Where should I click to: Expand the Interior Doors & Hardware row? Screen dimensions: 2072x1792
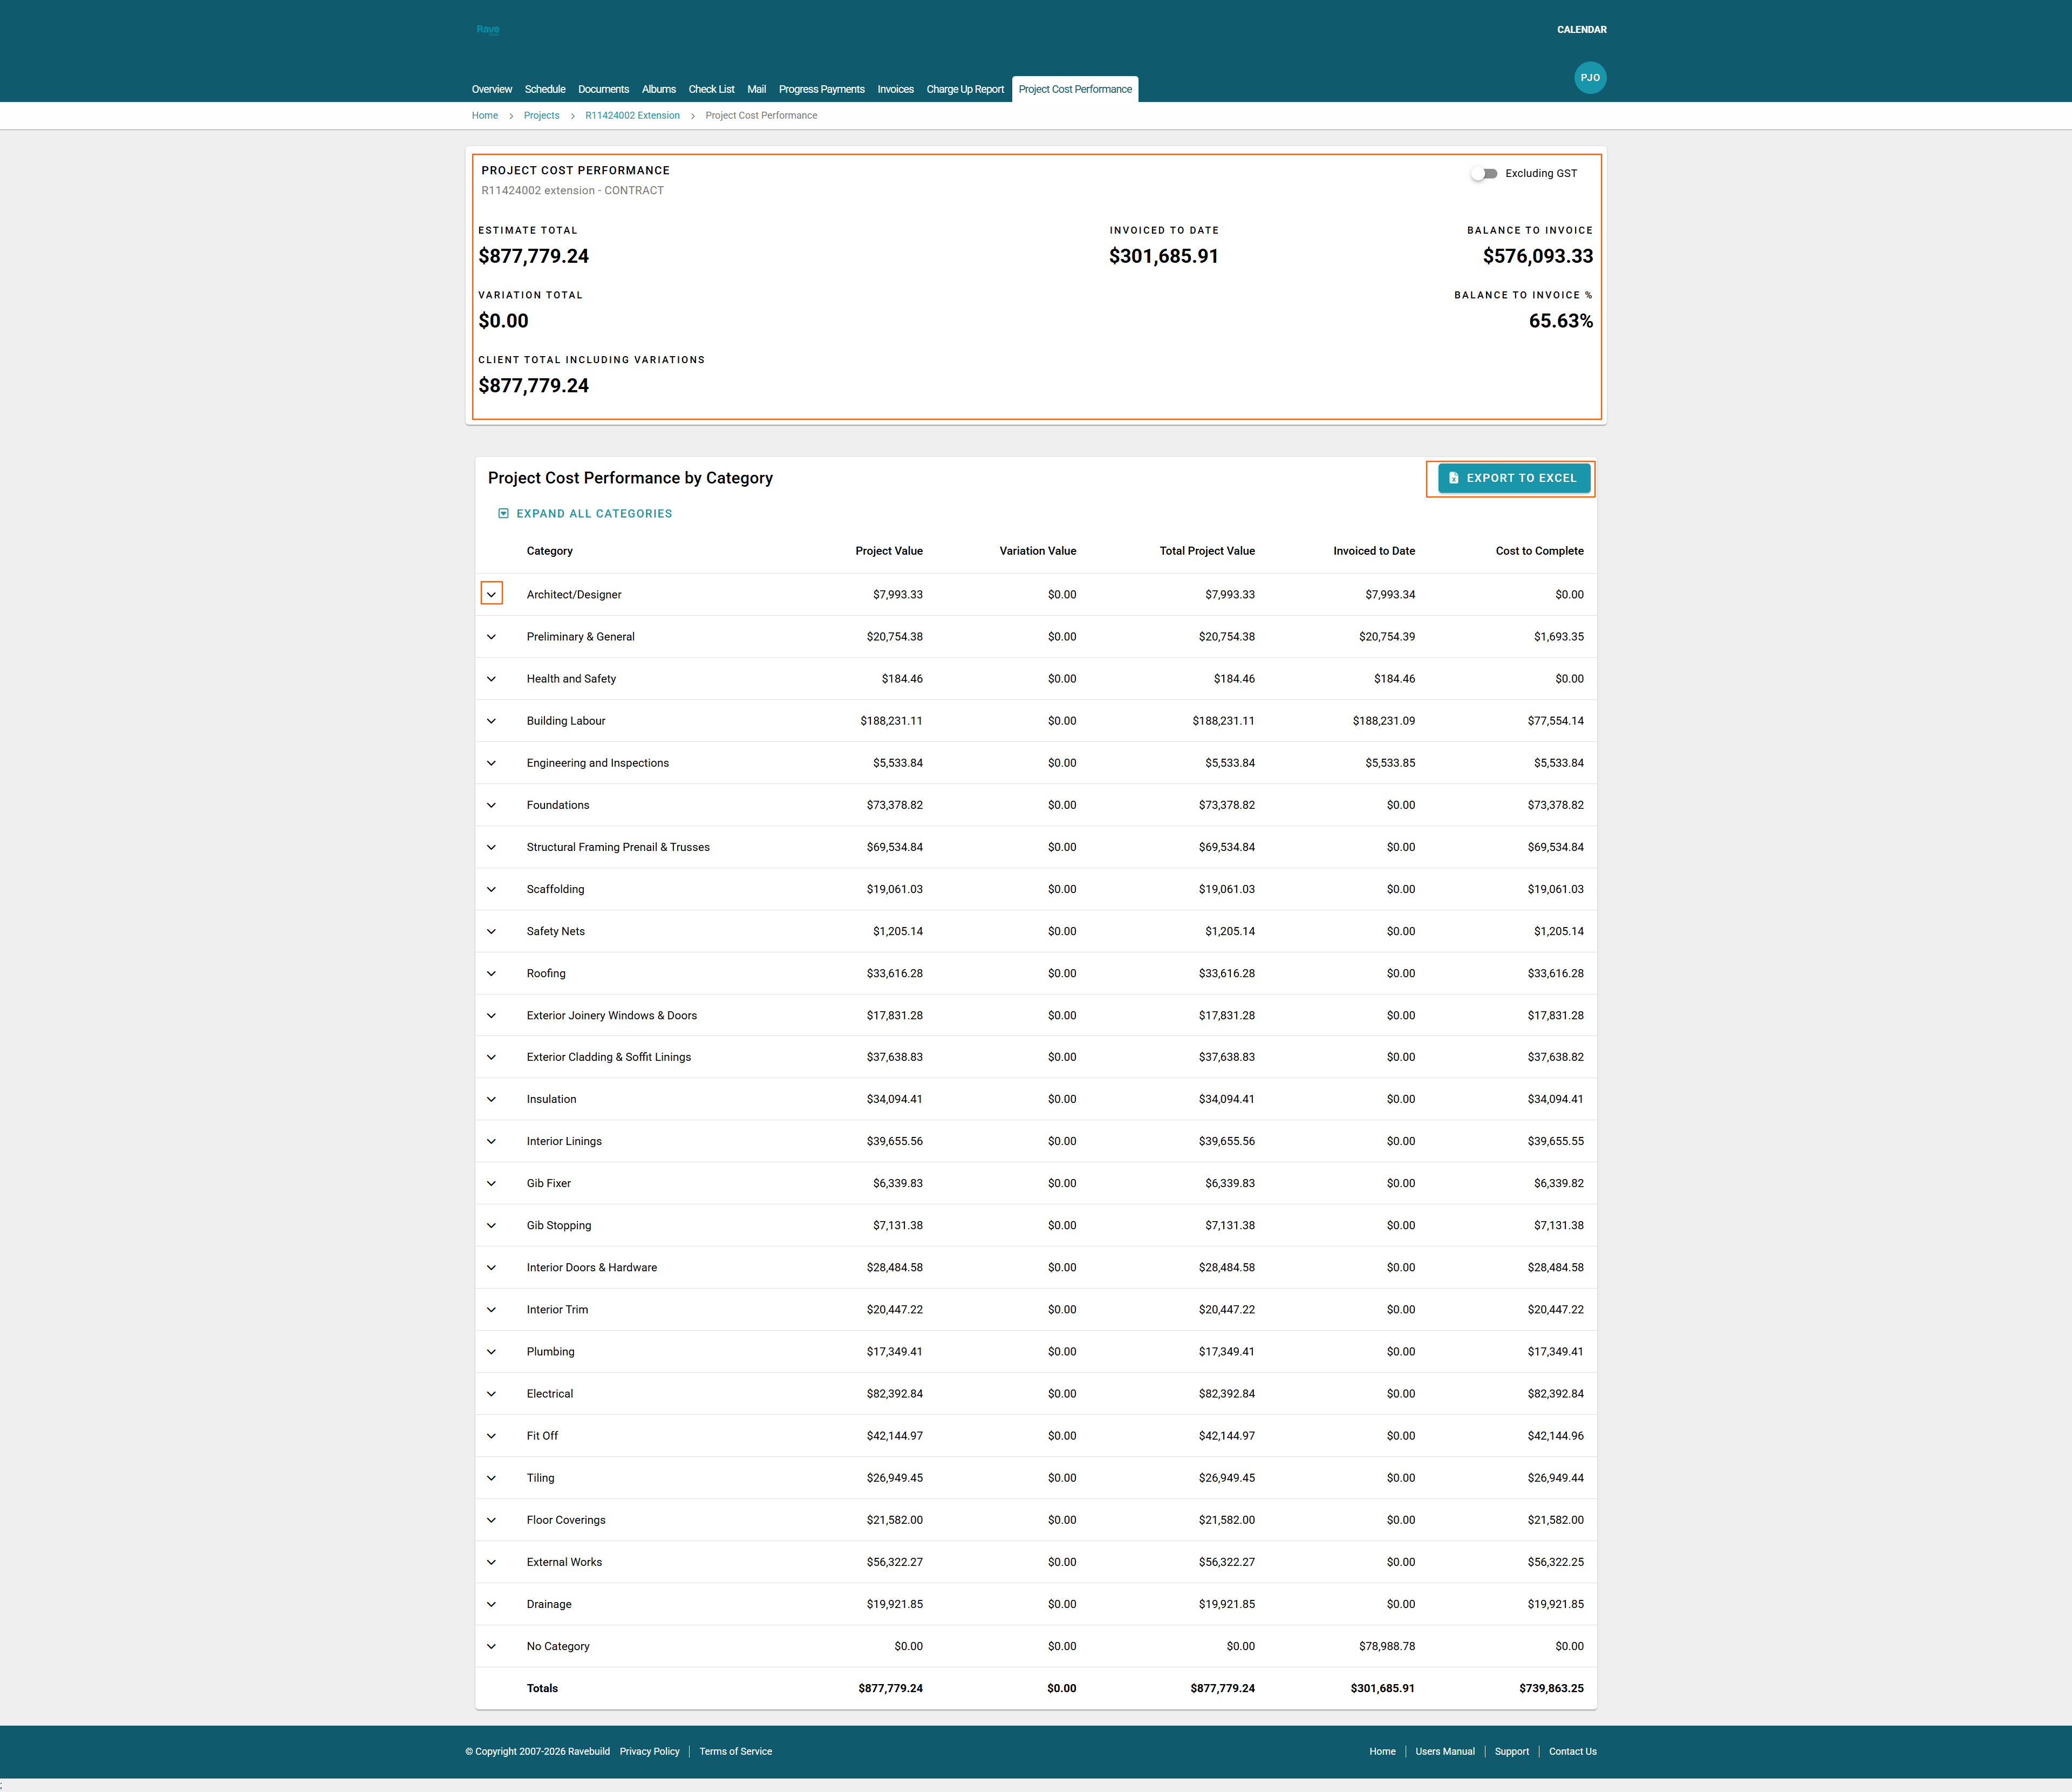click(491, 1267)
